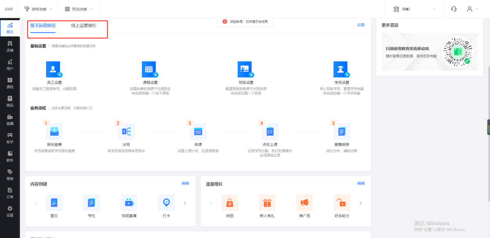This screenshot has width=490, height=238.
Task: Open the user account dropdown
Action: (472, 9)
